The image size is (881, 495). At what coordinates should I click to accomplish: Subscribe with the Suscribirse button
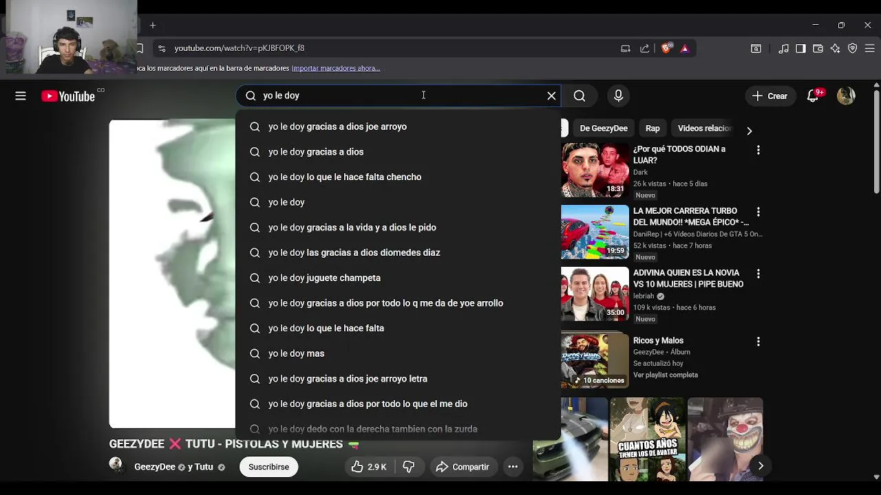tap(268, 467)
